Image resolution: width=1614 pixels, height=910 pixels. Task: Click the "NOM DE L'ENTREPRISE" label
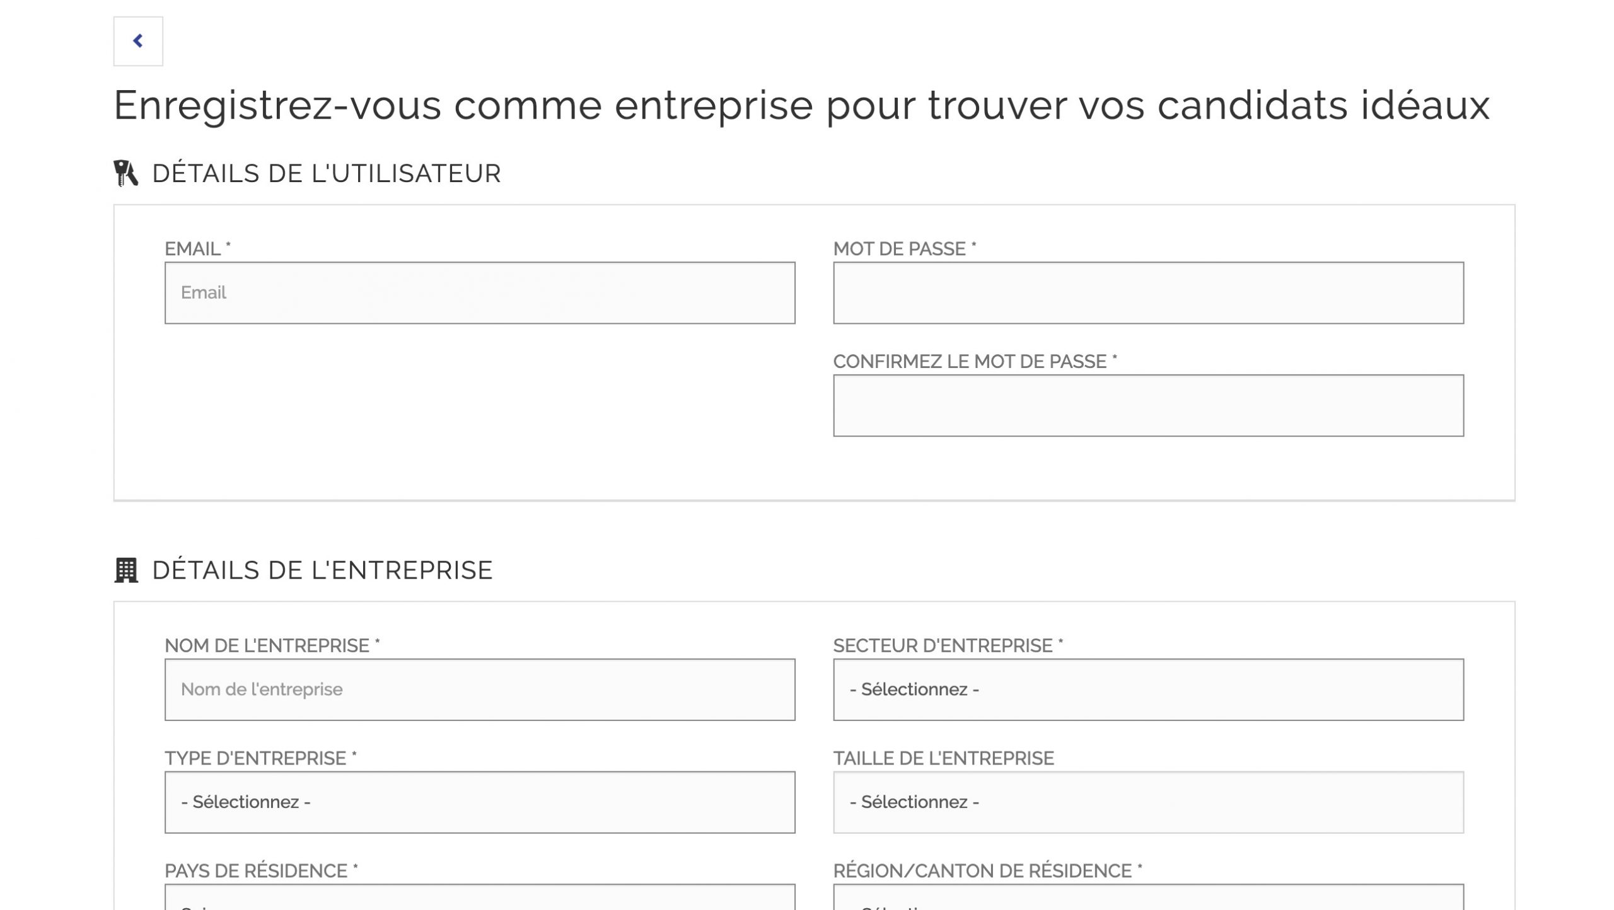coord(272,646)
